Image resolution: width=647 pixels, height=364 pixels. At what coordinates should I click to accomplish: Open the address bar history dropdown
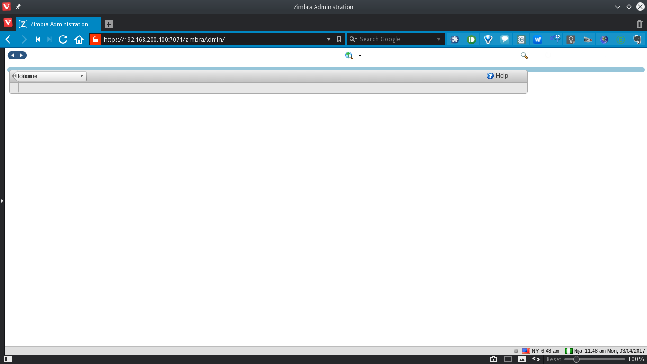329,39
